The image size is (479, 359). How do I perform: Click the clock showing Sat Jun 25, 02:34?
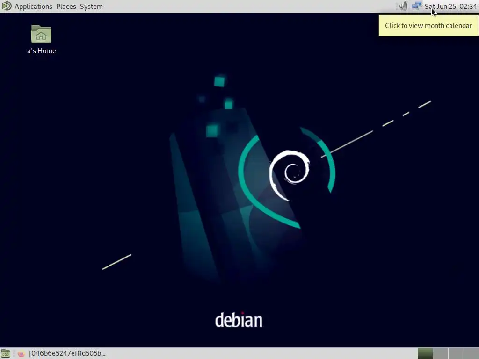click(x=450, y=7)
